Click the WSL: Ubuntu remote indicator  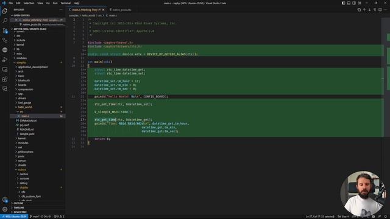pyautogui.click(x=14, y=217)
